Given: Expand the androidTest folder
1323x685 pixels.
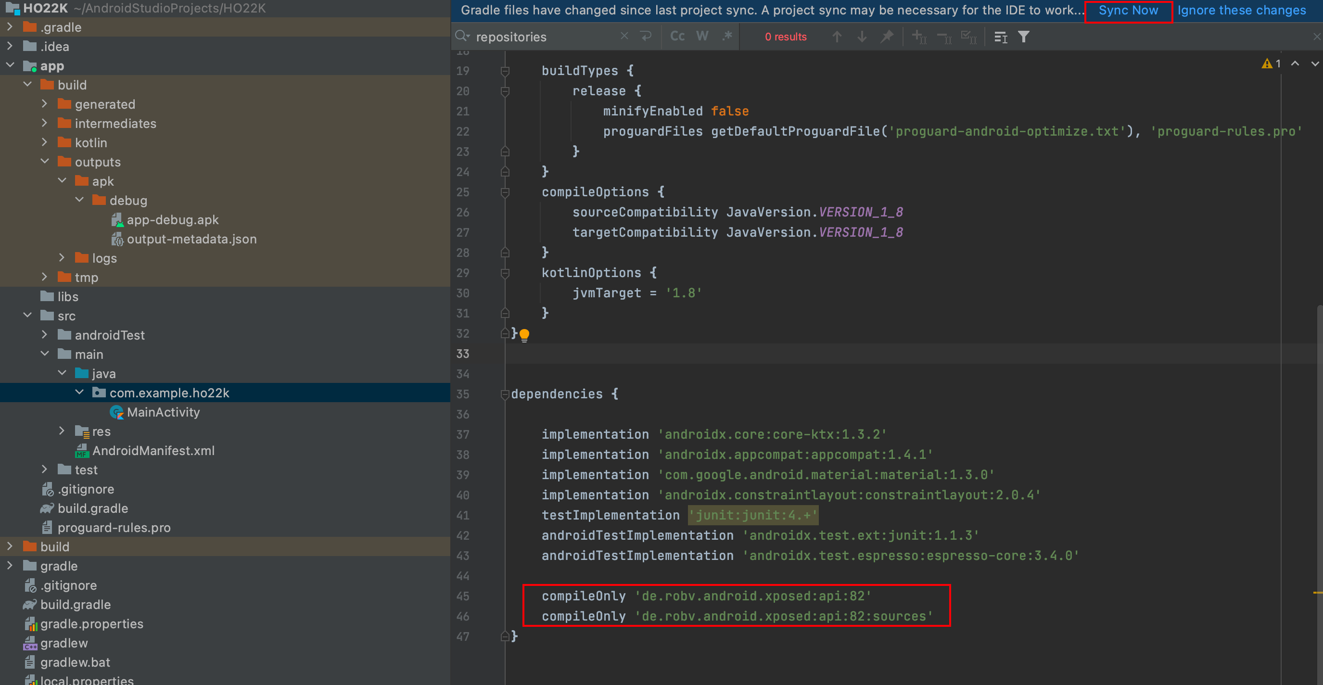Looking at the screenshot, I should [45, 335].
